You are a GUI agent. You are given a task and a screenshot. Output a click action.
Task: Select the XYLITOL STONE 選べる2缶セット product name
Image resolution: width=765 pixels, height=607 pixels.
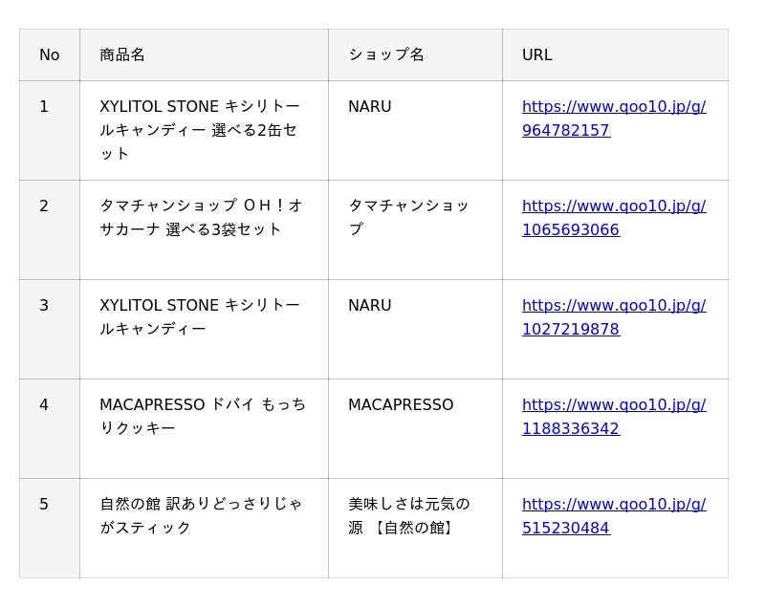(x=204, y=131)
